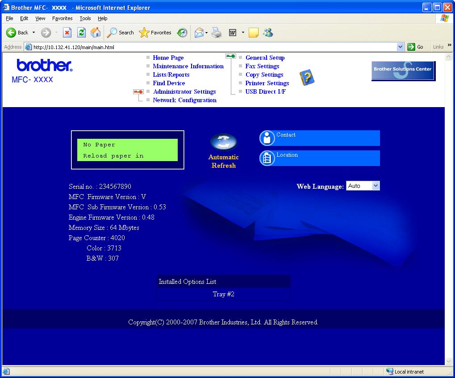This screenshot has width=455, height=378.
Task: Click the Forward navigation arrow
Action: [46, 33]
